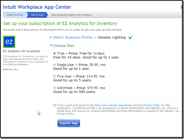Viewport: 184px width, 139px height.
Task: Click the Set up App step
Action: point(37,15)
